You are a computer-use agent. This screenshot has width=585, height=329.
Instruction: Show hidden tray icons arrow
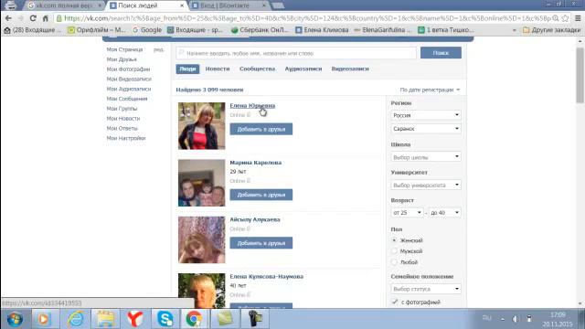(503, 319)
